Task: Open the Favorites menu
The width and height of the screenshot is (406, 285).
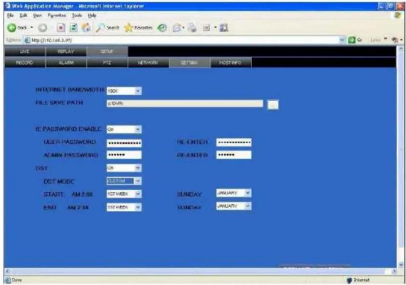Action: pos(57,16)
